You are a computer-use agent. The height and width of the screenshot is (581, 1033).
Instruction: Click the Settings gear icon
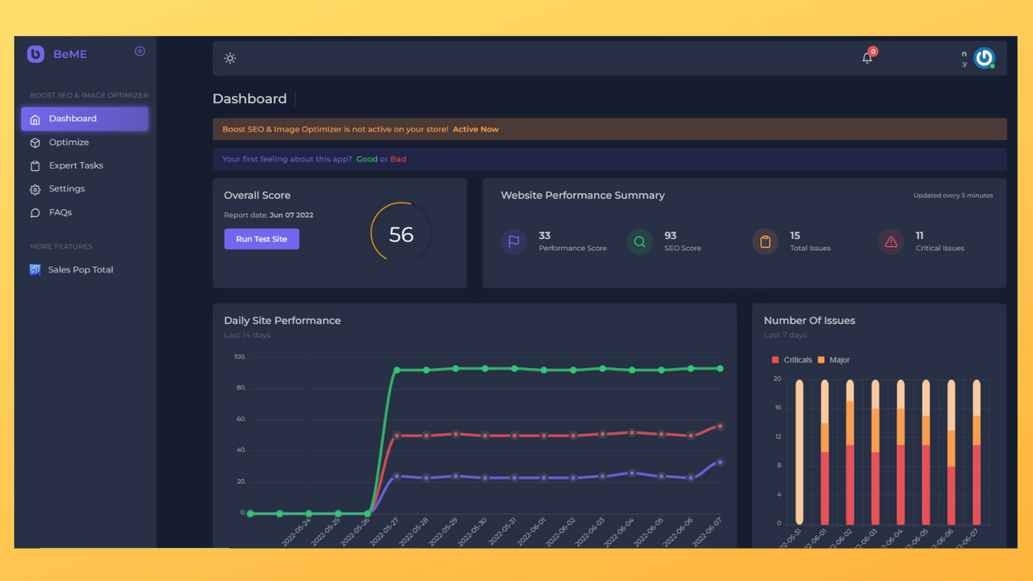(x=35, y=190)
